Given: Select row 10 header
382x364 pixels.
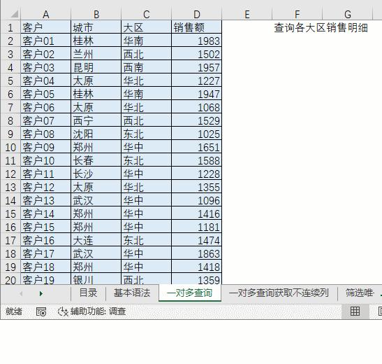Looking at the screenshot, I should point(10,147).
